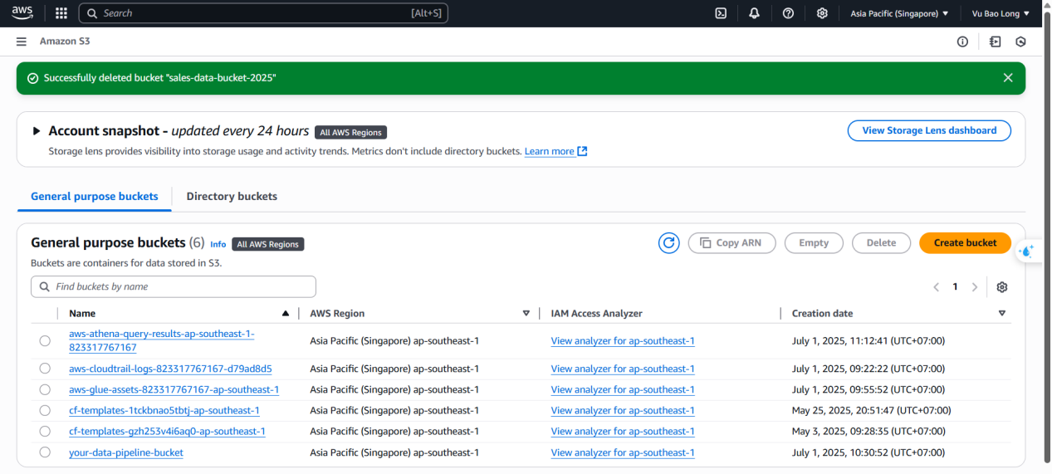
Task: Open the settings gear in top bar
Action: (x=822, y=13)
